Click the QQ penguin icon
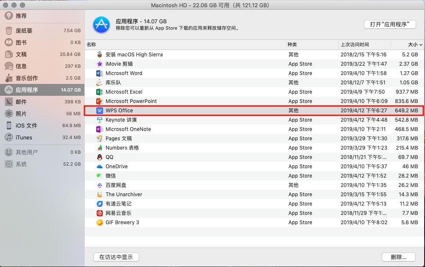 (x=98, y=157)
